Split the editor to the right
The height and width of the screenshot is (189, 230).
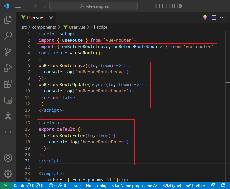tap(214, 18)
